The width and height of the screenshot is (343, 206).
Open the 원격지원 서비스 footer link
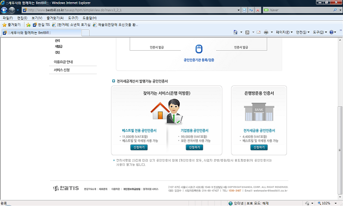coord(151,189)
